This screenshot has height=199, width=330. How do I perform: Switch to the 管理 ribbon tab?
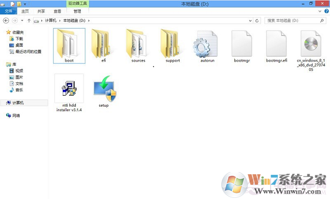click(x=77, y=12)
